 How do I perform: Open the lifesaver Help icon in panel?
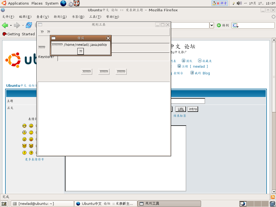tap(76, 3)
